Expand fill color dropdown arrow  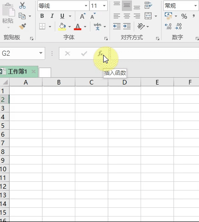tap(69, 26)
